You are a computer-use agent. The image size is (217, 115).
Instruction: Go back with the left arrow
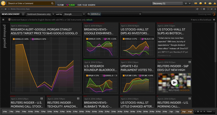click(x=6, y=9)
